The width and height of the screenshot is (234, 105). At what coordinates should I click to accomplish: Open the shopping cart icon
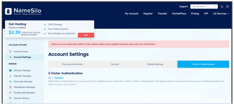pos(222,7)
